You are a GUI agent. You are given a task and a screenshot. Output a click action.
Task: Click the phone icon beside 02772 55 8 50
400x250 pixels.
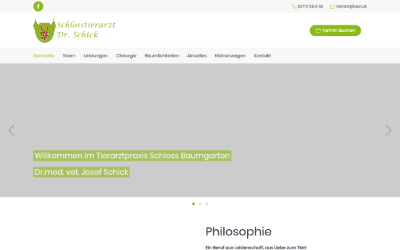tap(295, 7)
